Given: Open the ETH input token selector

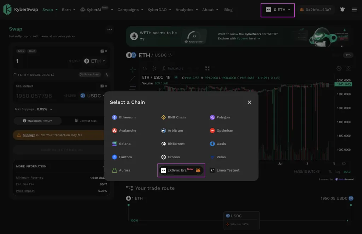Looking at the screenshot, I should [x=94, y=61].
